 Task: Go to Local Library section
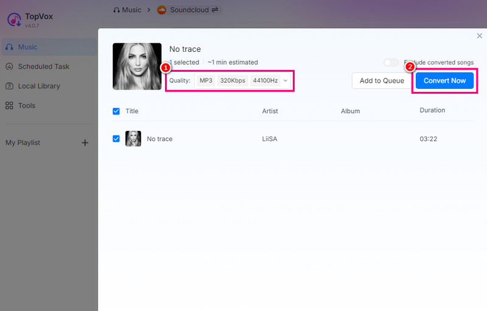(x=39, y=86)
